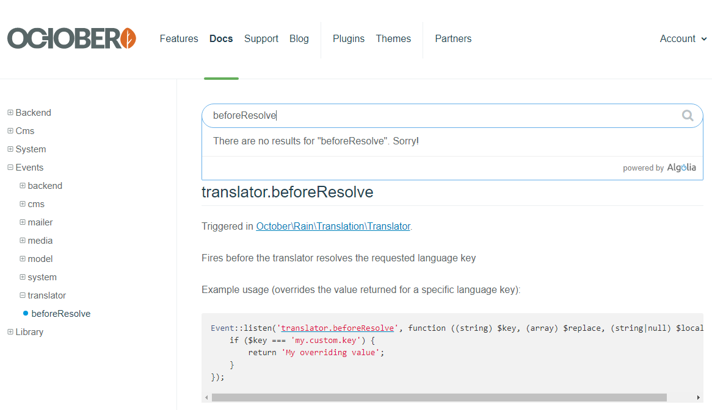
Task: Click the search magnifying glass icon
Action: click(688, 115)
